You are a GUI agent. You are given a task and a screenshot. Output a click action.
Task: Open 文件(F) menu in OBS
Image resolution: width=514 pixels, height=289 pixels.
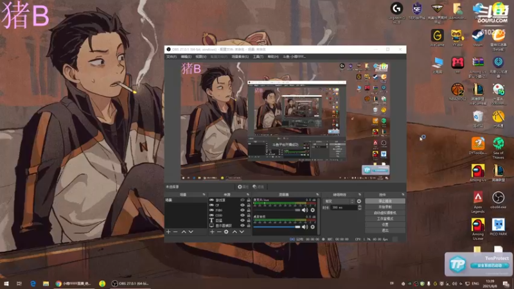(x=172, y=57)
